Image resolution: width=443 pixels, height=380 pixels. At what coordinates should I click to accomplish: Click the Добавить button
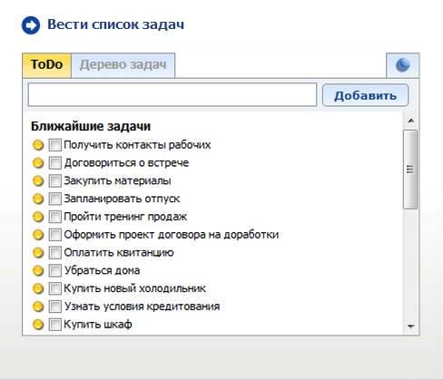click(x=365, y=95)
